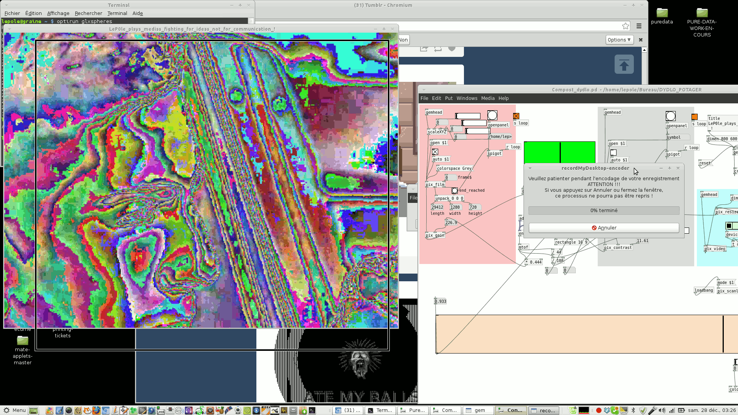Click the Tumblr scroll-to-top arrow button

coord(624,65)
